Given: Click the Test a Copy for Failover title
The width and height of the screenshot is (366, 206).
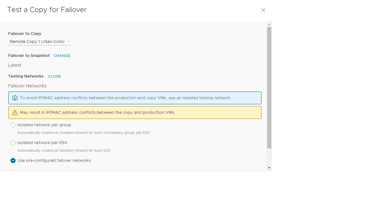Looking at the screenshot, I should [x=47, y=10].
